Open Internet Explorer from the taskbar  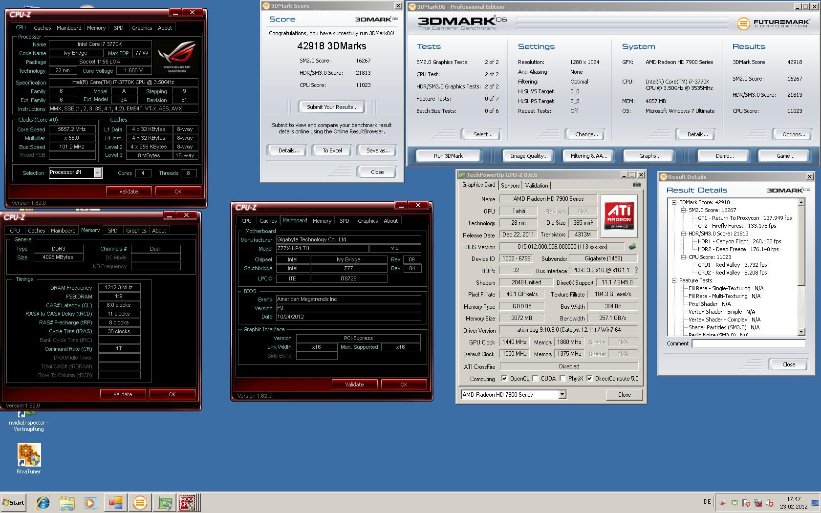43,502
